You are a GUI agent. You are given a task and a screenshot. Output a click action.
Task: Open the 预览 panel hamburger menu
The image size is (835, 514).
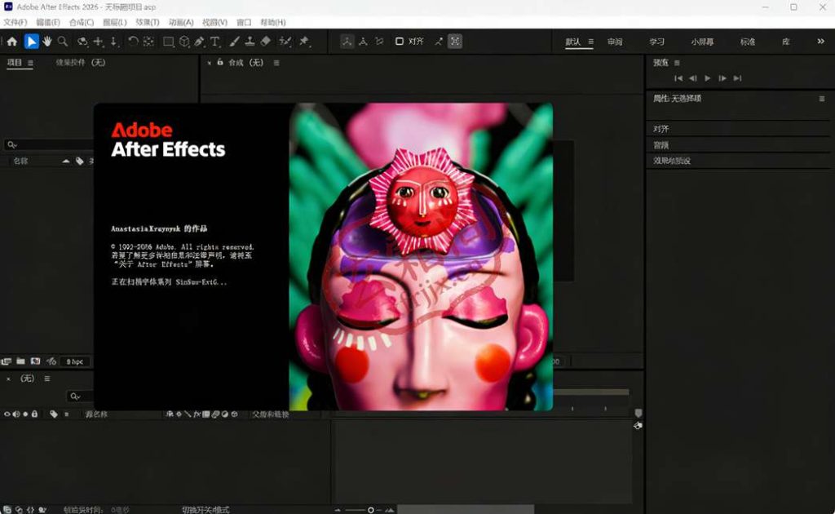(x=677, y=63)
